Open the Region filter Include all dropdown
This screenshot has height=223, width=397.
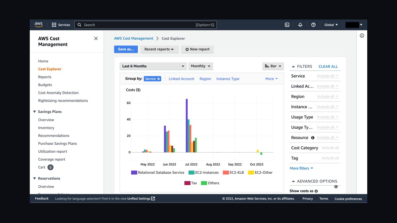click(328, 96)
